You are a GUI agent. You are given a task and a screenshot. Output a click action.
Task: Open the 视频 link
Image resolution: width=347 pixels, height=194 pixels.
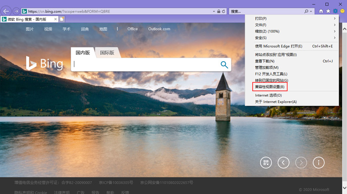click(48, 29)
